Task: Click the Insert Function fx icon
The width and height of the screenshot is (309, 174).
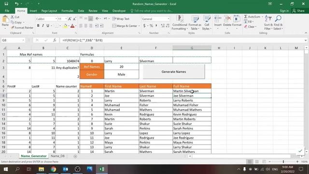Action: (x=55, y=40)
